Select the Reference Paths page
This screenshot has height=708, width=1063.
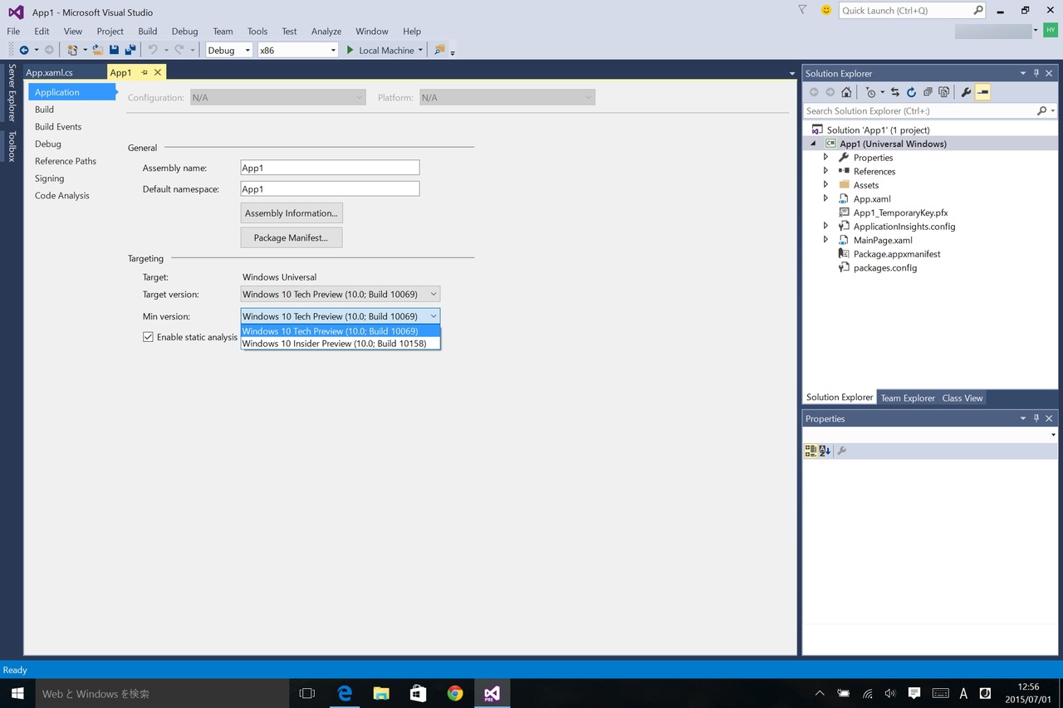tap(66, 161)
